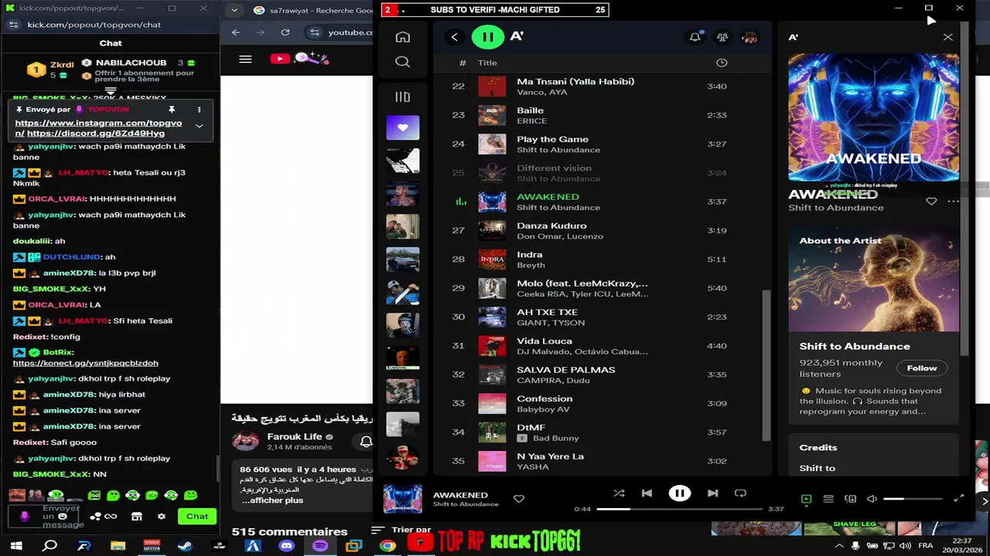Reload the YouTube browser page
This screenshot has width=990, height=556.
(x=285, y=32)
